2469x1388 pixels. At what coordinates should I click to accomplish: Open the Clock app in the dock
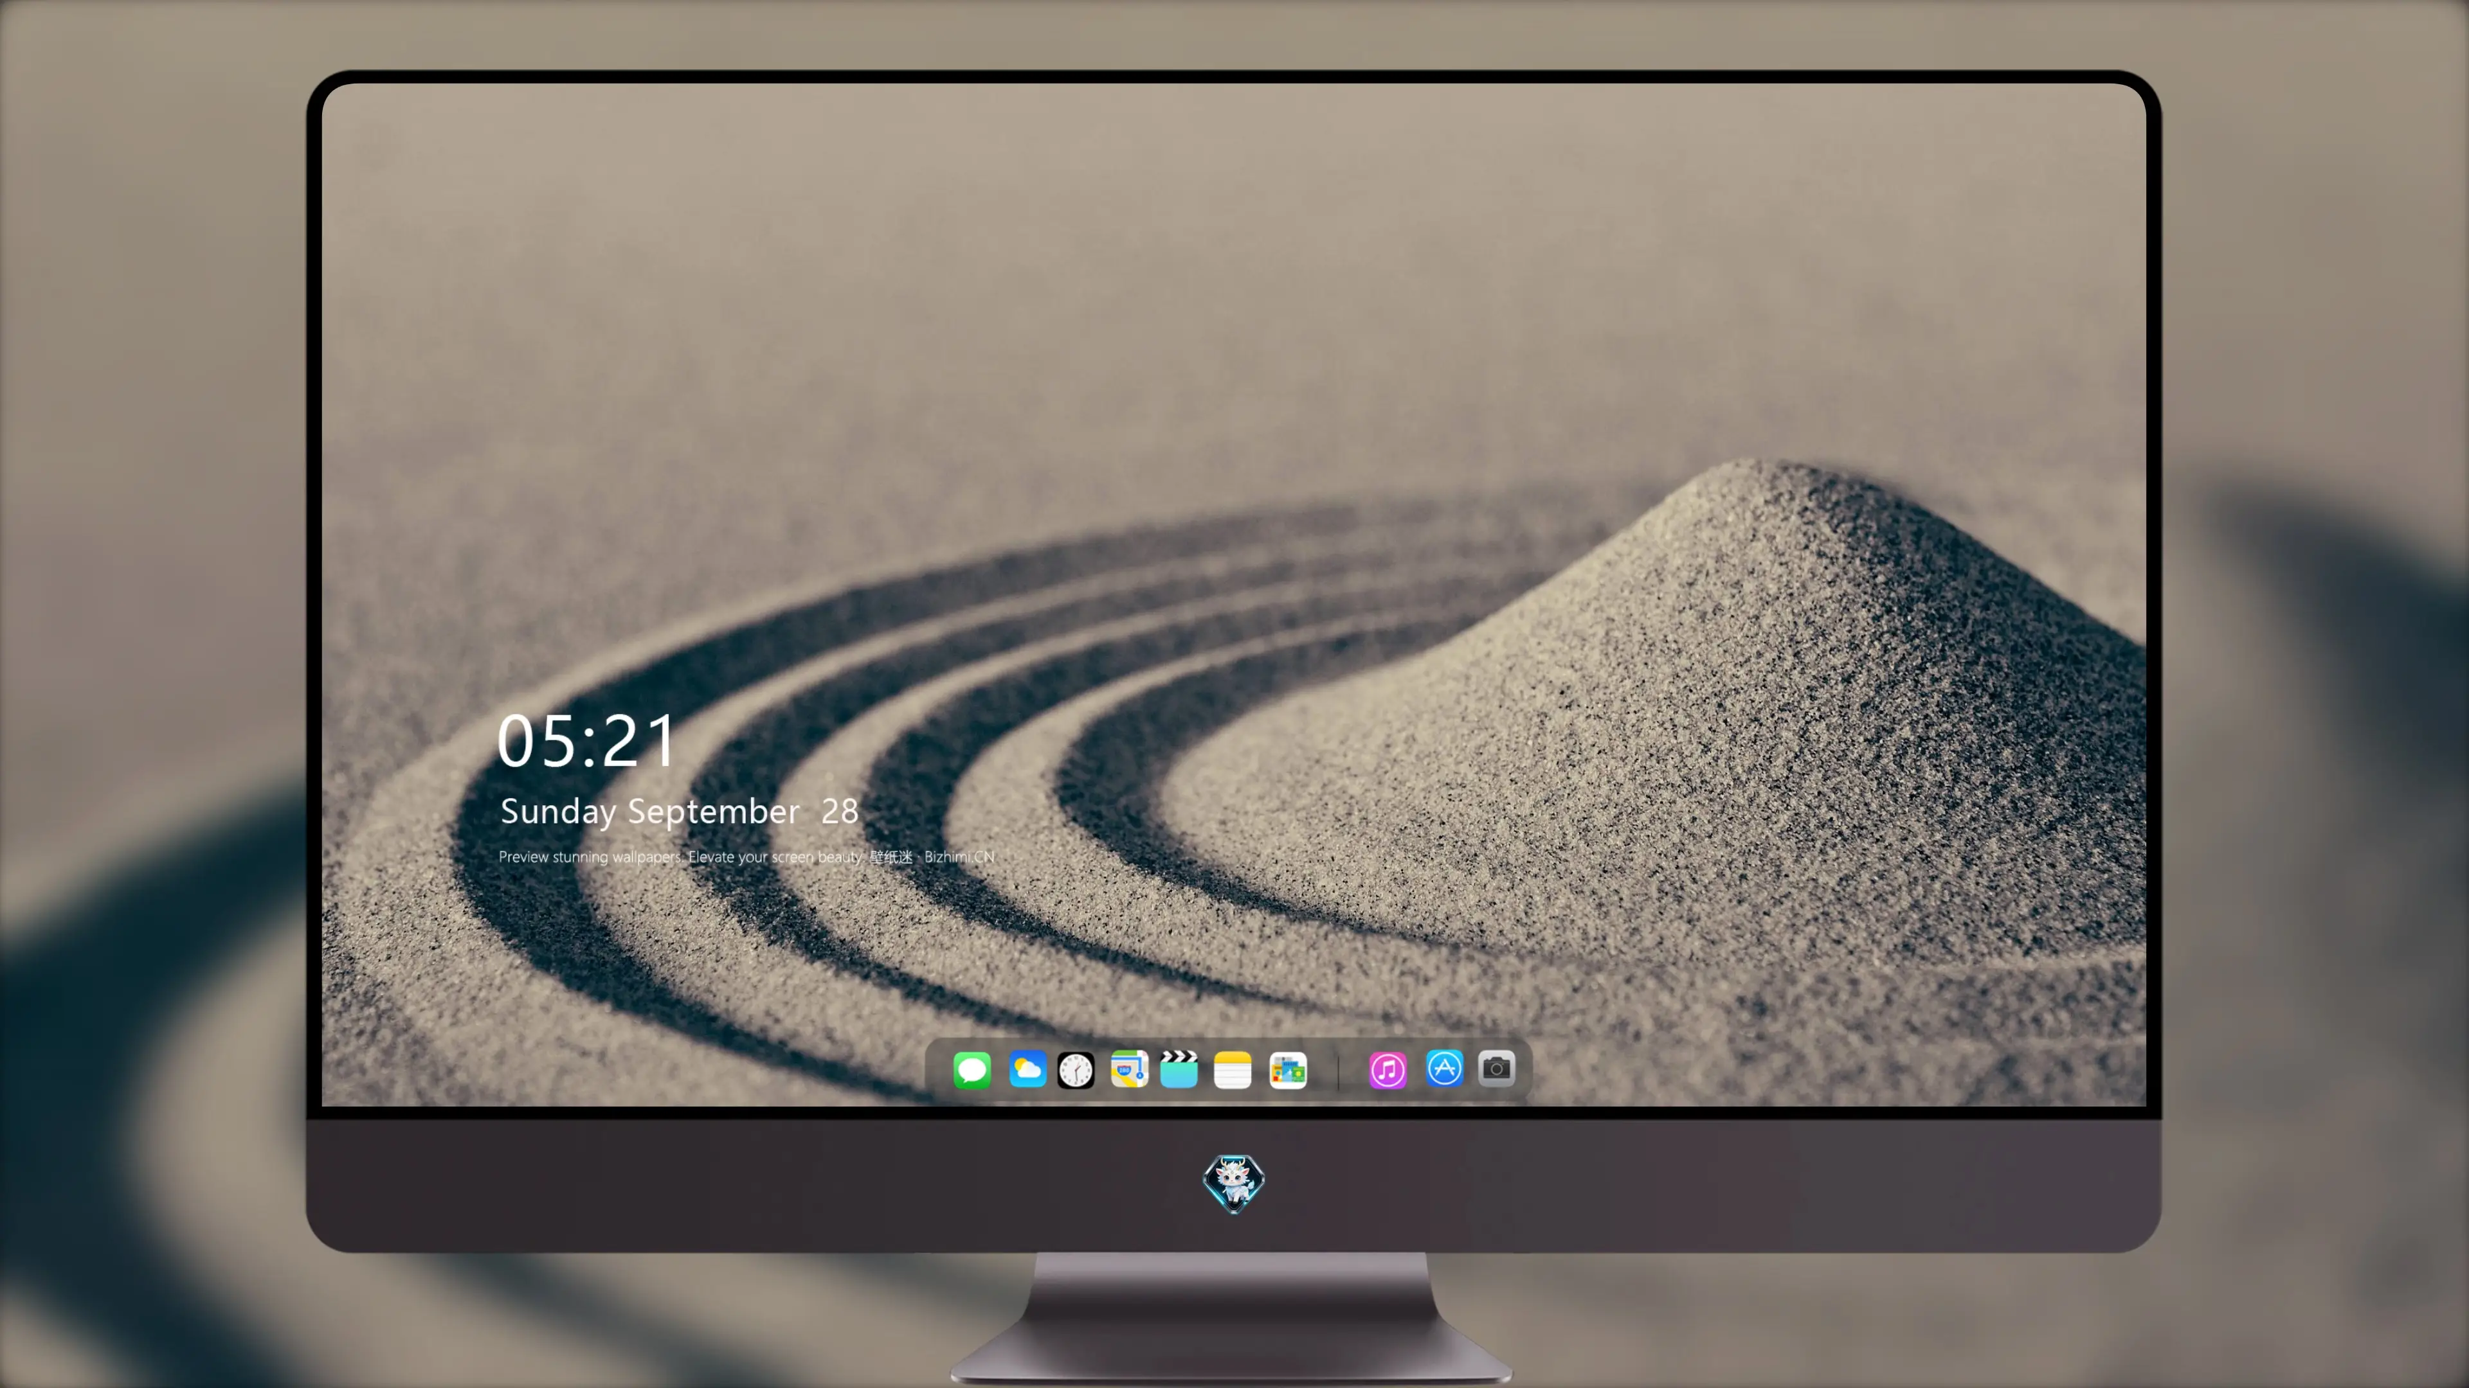[1076, 1070]
